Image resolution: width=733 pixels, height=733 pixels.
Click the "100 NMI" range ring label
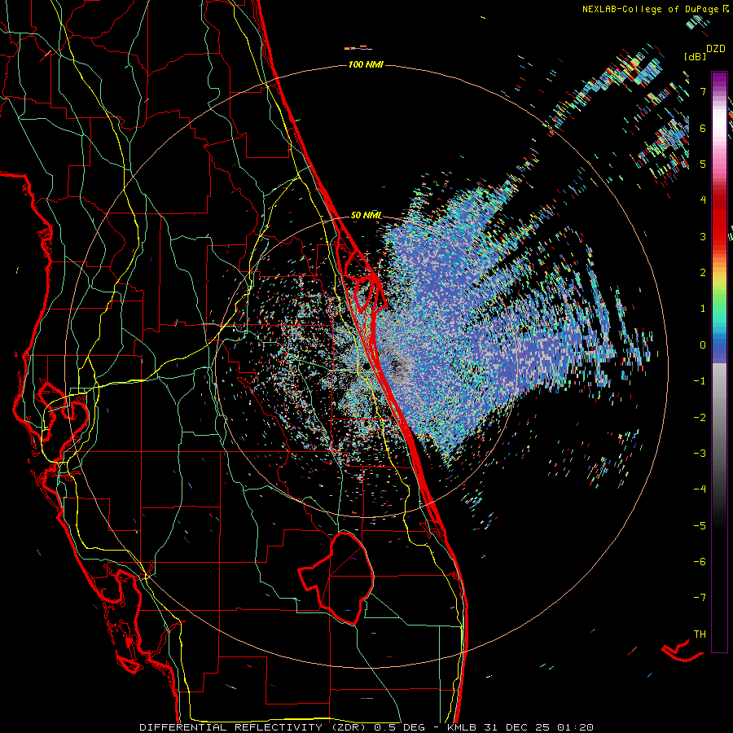pos(366,64)
